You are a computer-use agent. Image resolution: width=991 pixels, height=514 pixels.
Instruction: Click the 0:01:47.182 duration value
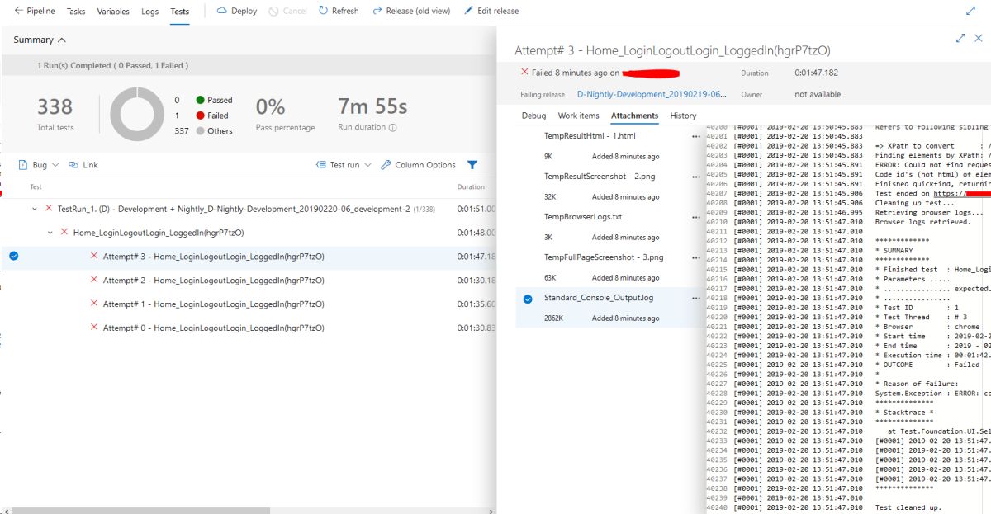[x=816, y=73]
